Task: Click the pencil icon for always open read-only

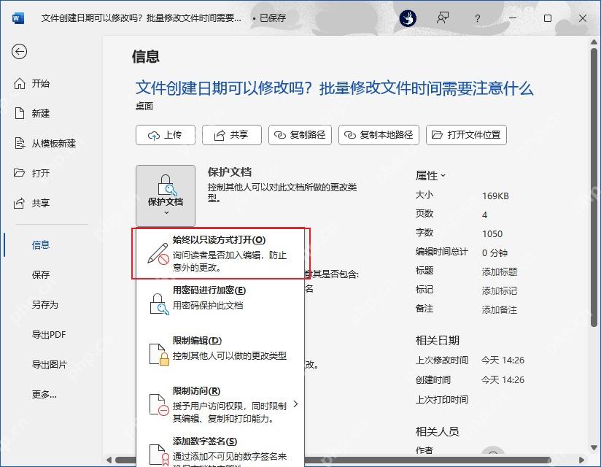Action: [158, 253]
